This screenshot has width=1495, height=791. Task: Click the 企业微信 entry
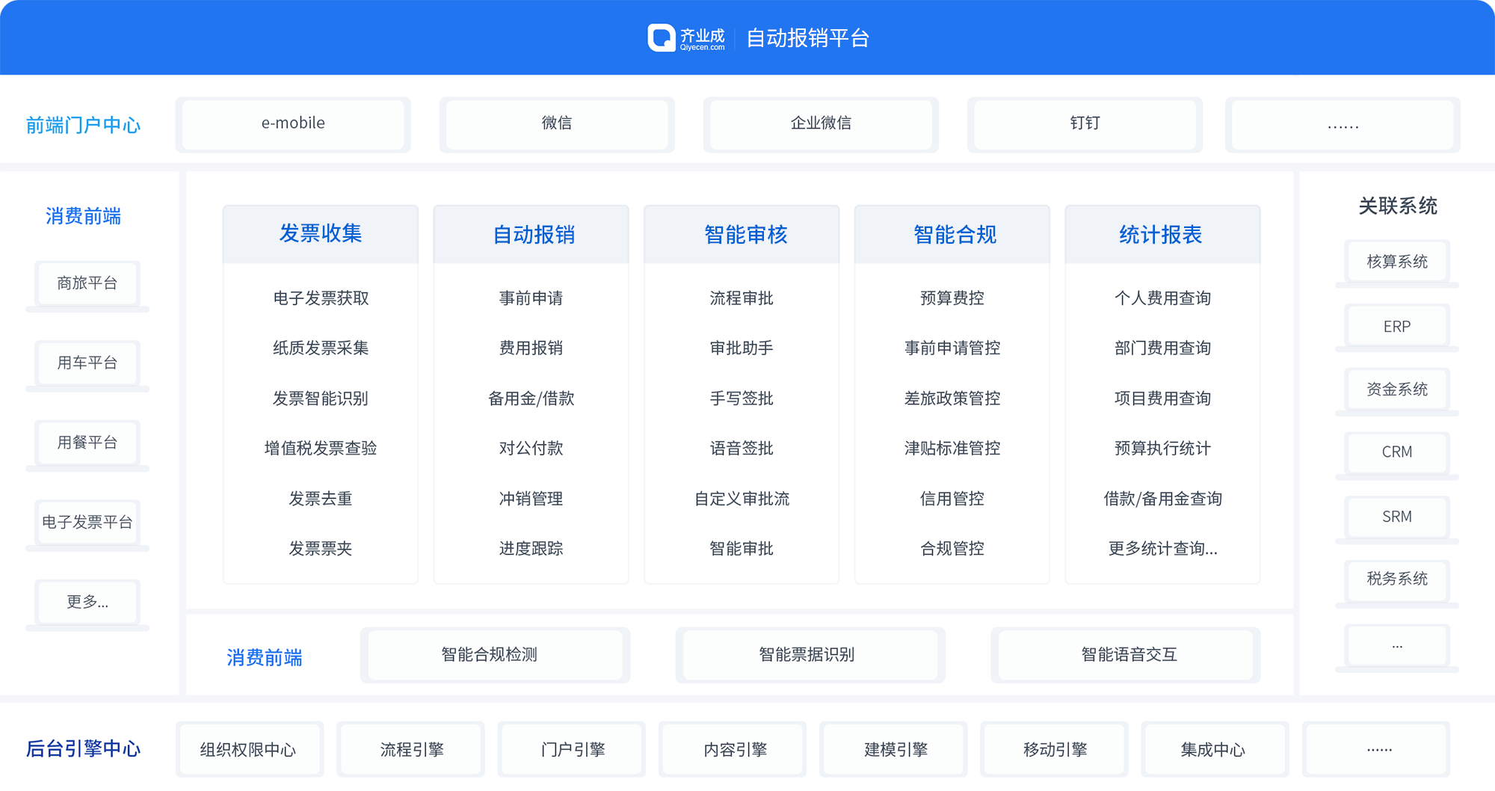point(820,125)
